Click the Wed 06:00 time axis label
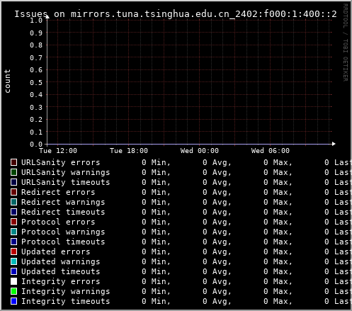Viewport: 352px width, 311px height. tap(271, 151)
